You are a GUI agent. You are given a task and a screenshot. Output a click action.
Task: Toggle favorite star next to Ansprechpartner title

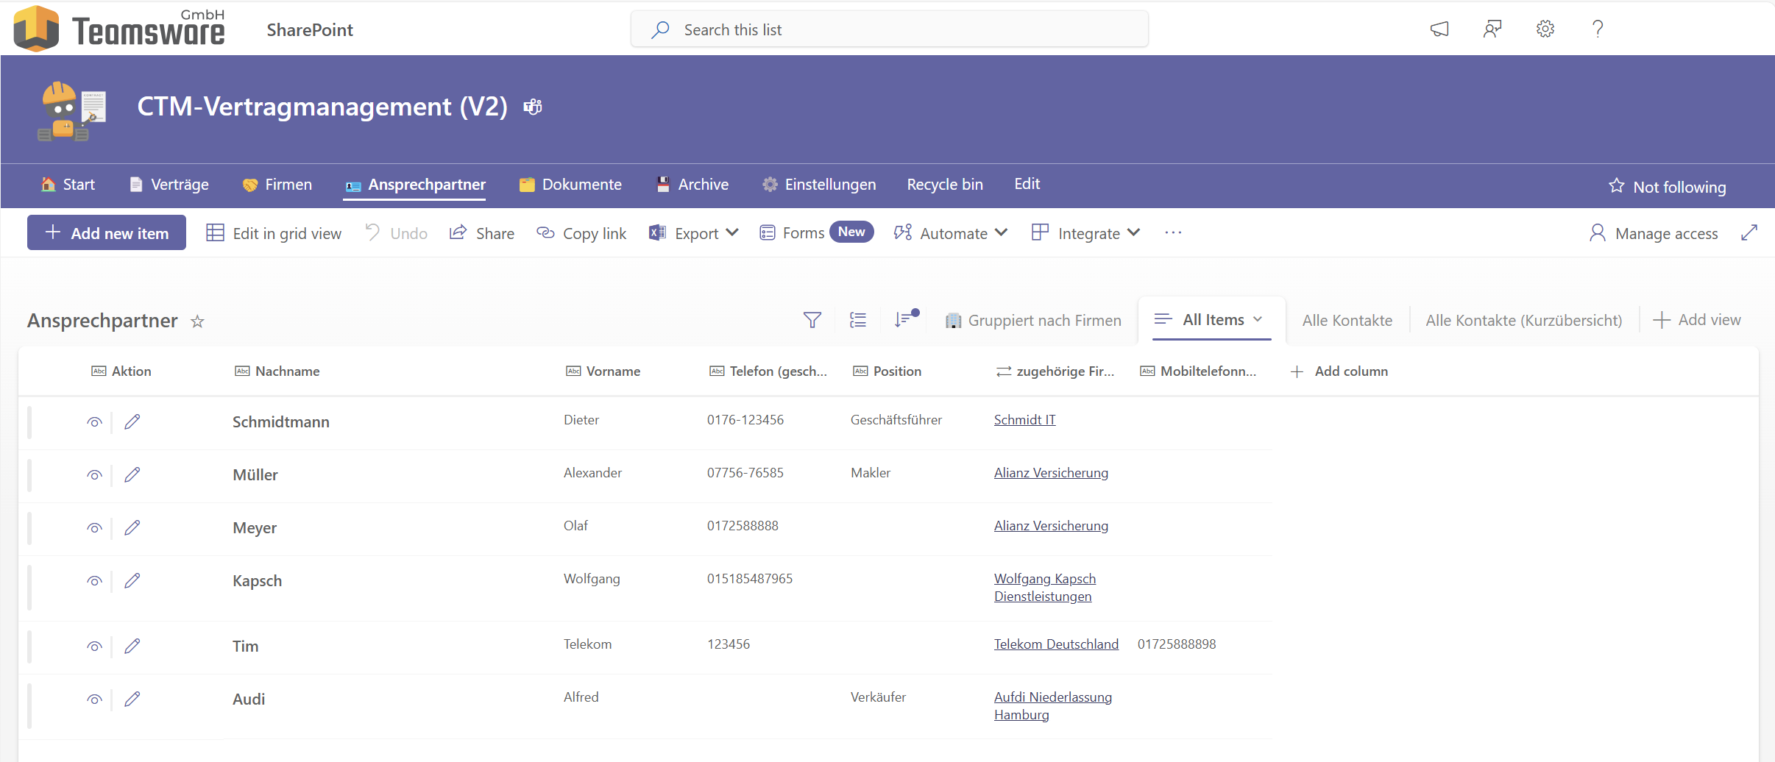point(197,321)
